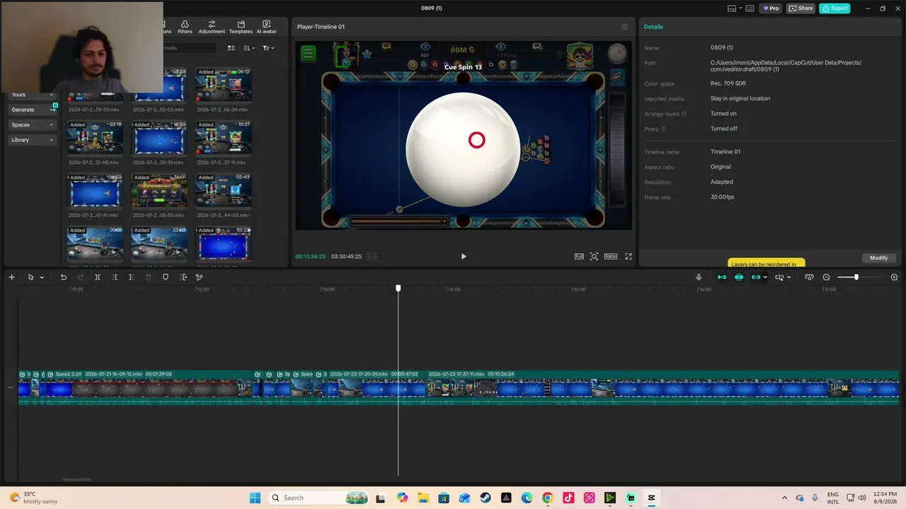Open the Templates panel tab
Screen dimensions: 906x509
coord(241,27)
